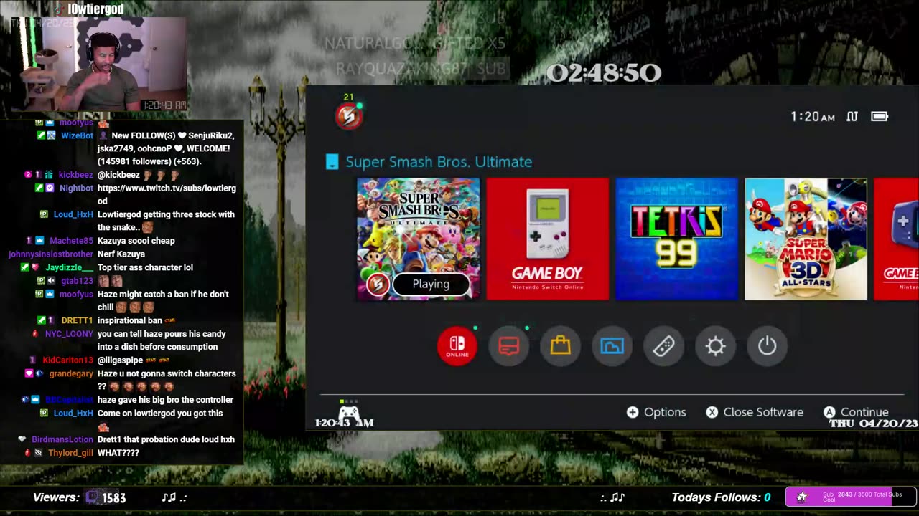Screen dimensions: 919x516
Task: Click NYC_LOONY username in chat
Action: click(x=69, y=334)
